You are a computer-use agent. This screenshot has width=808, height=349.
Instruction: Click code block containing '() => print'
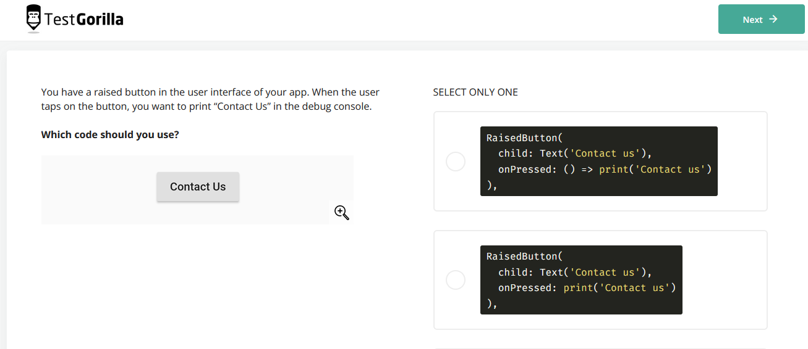click(598, 162)
